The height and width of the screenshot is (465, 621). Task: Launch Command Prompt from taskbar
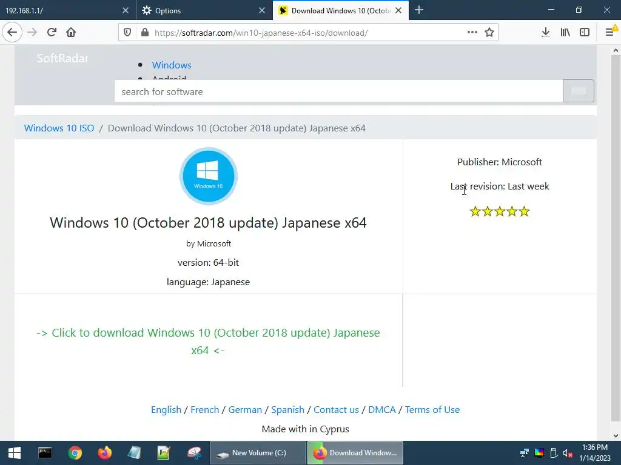tap(45, 453)
